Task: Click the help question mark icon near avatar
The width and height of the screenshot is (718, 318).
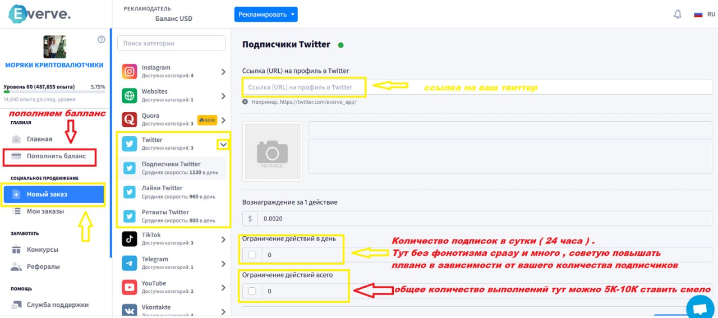Action: click(x=102, y=40)
